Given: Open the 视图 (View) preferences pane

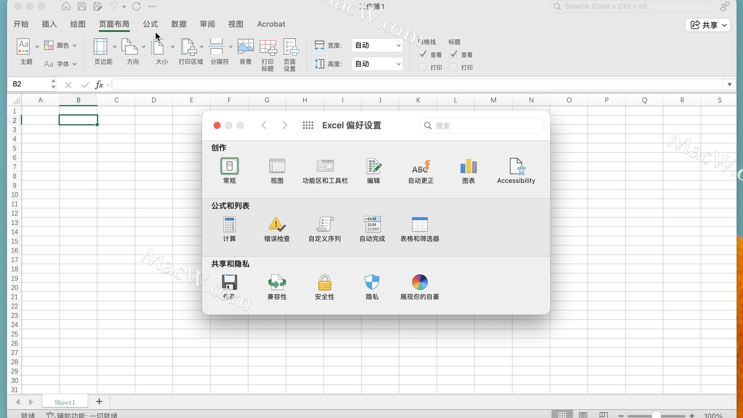Looking at the screenshot, I should (x=277, y=171).
